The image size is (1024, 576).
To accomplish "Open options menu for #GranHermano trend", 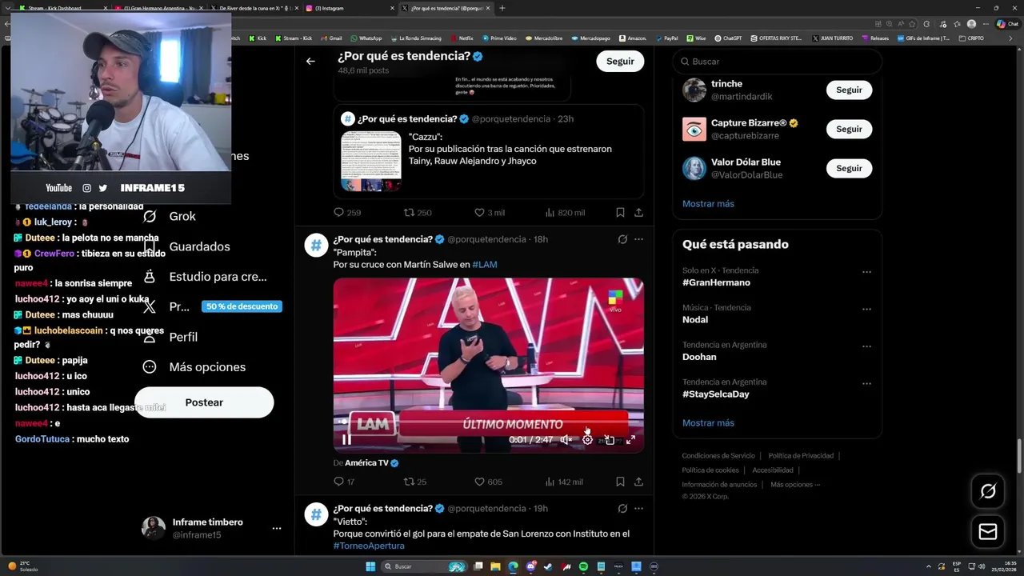I will (x=866, y=272).
